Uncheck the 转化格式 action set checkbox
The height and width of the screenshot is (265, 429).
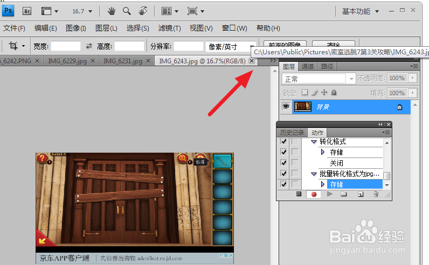point(283,141)
